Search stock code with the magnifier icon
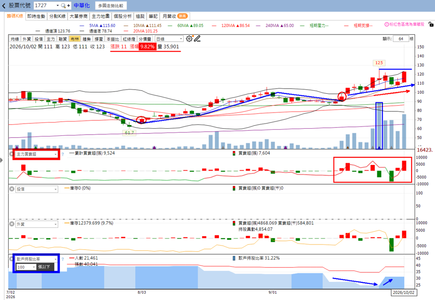435x300 pixels. point(63,5)
